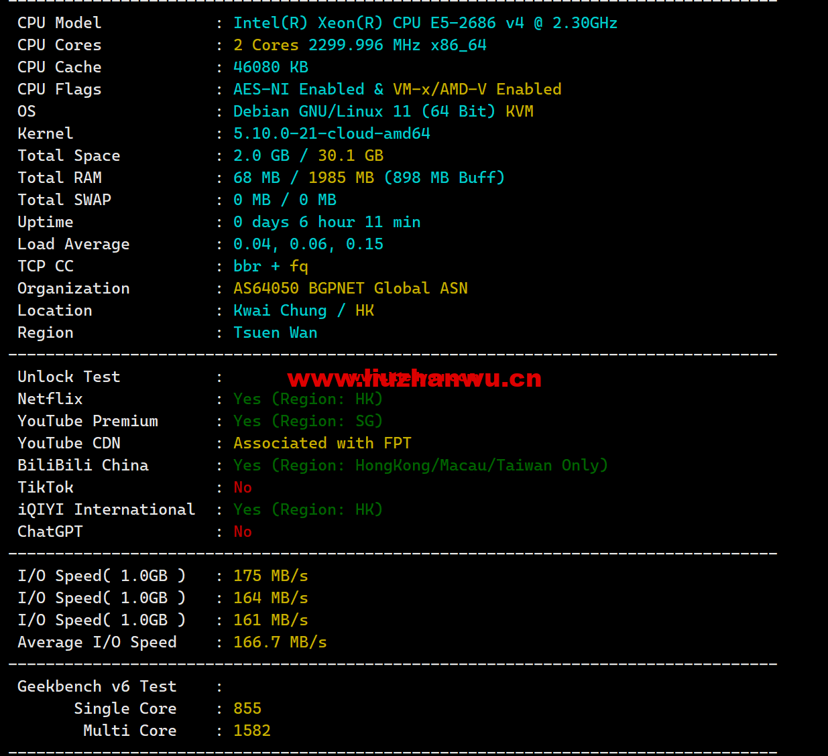Viewport: 828px width, 756px height.
Task: Select the ChatGPT No result
Action: 243,531
